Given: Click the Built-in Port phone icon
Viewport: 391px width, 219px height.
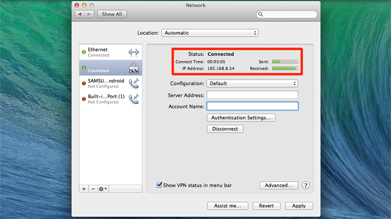Looking at the screenshot, I should pos(134,99).
